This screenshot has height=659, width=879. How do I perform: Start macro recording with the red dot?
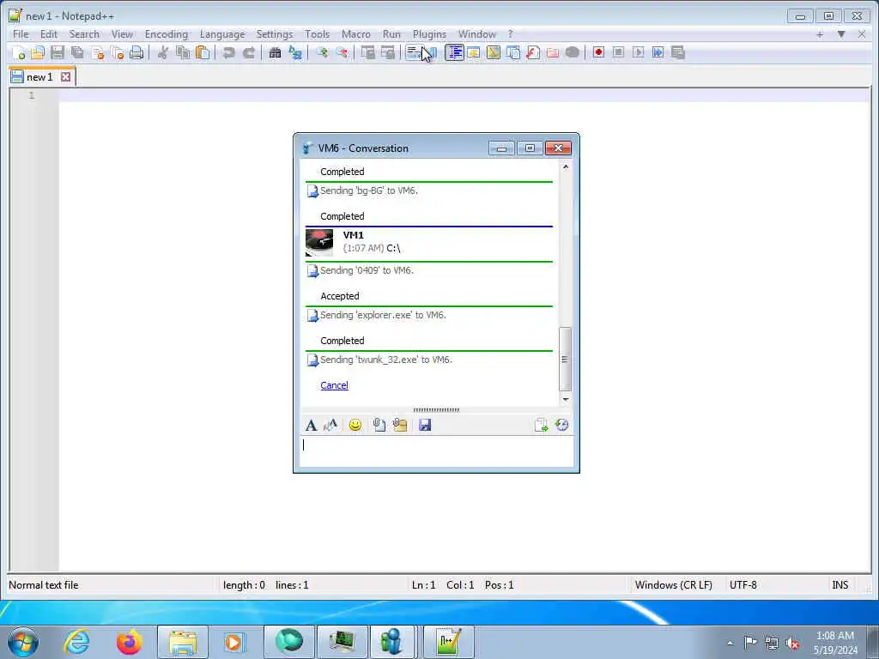(598, 52)
